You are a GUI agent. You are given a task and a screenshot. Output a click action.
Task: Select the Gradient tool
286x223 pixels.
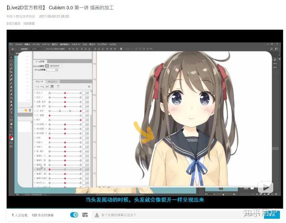pyautogui.click(x=11, y=98)
